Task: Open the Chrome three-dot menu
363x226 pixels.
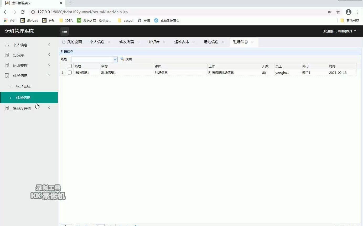Action: (357, 12)
